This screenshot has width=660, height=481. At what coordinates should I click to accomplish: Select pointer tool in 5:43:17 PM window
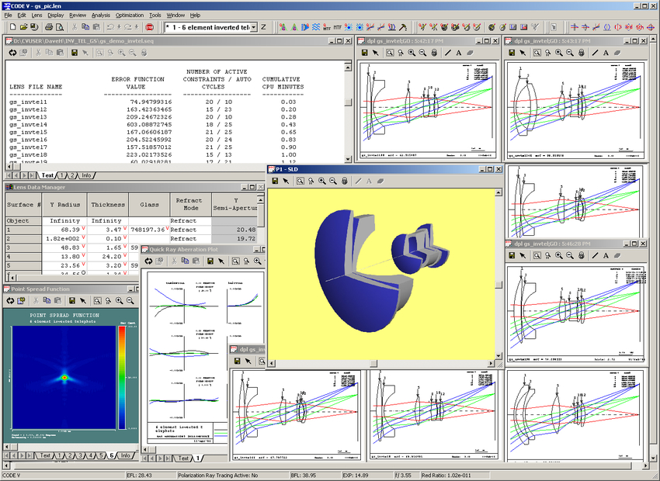523,53
